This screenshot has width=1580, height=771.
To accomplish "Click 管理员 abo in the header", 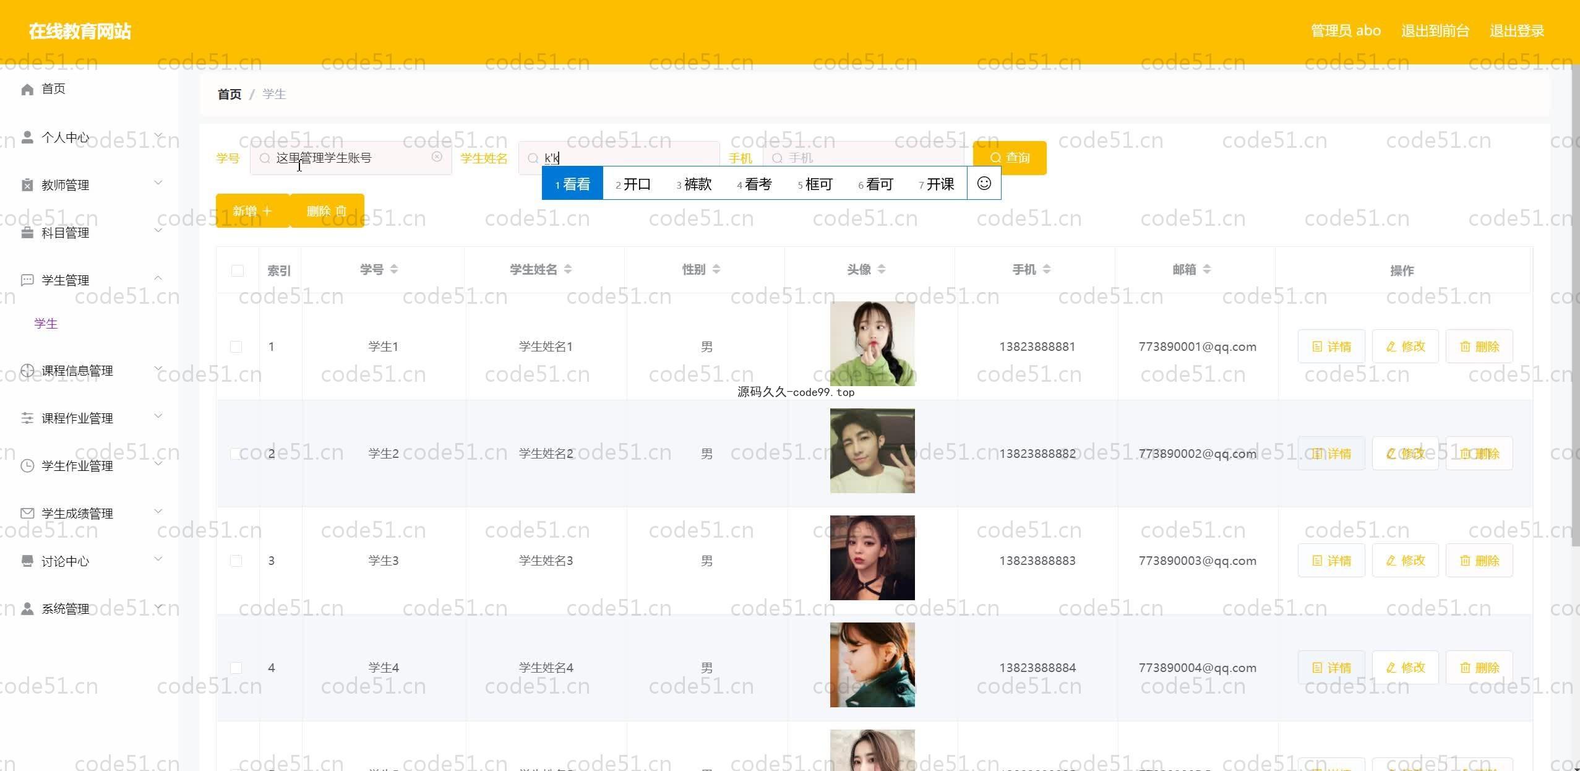I will click(x=1346, y=31).
